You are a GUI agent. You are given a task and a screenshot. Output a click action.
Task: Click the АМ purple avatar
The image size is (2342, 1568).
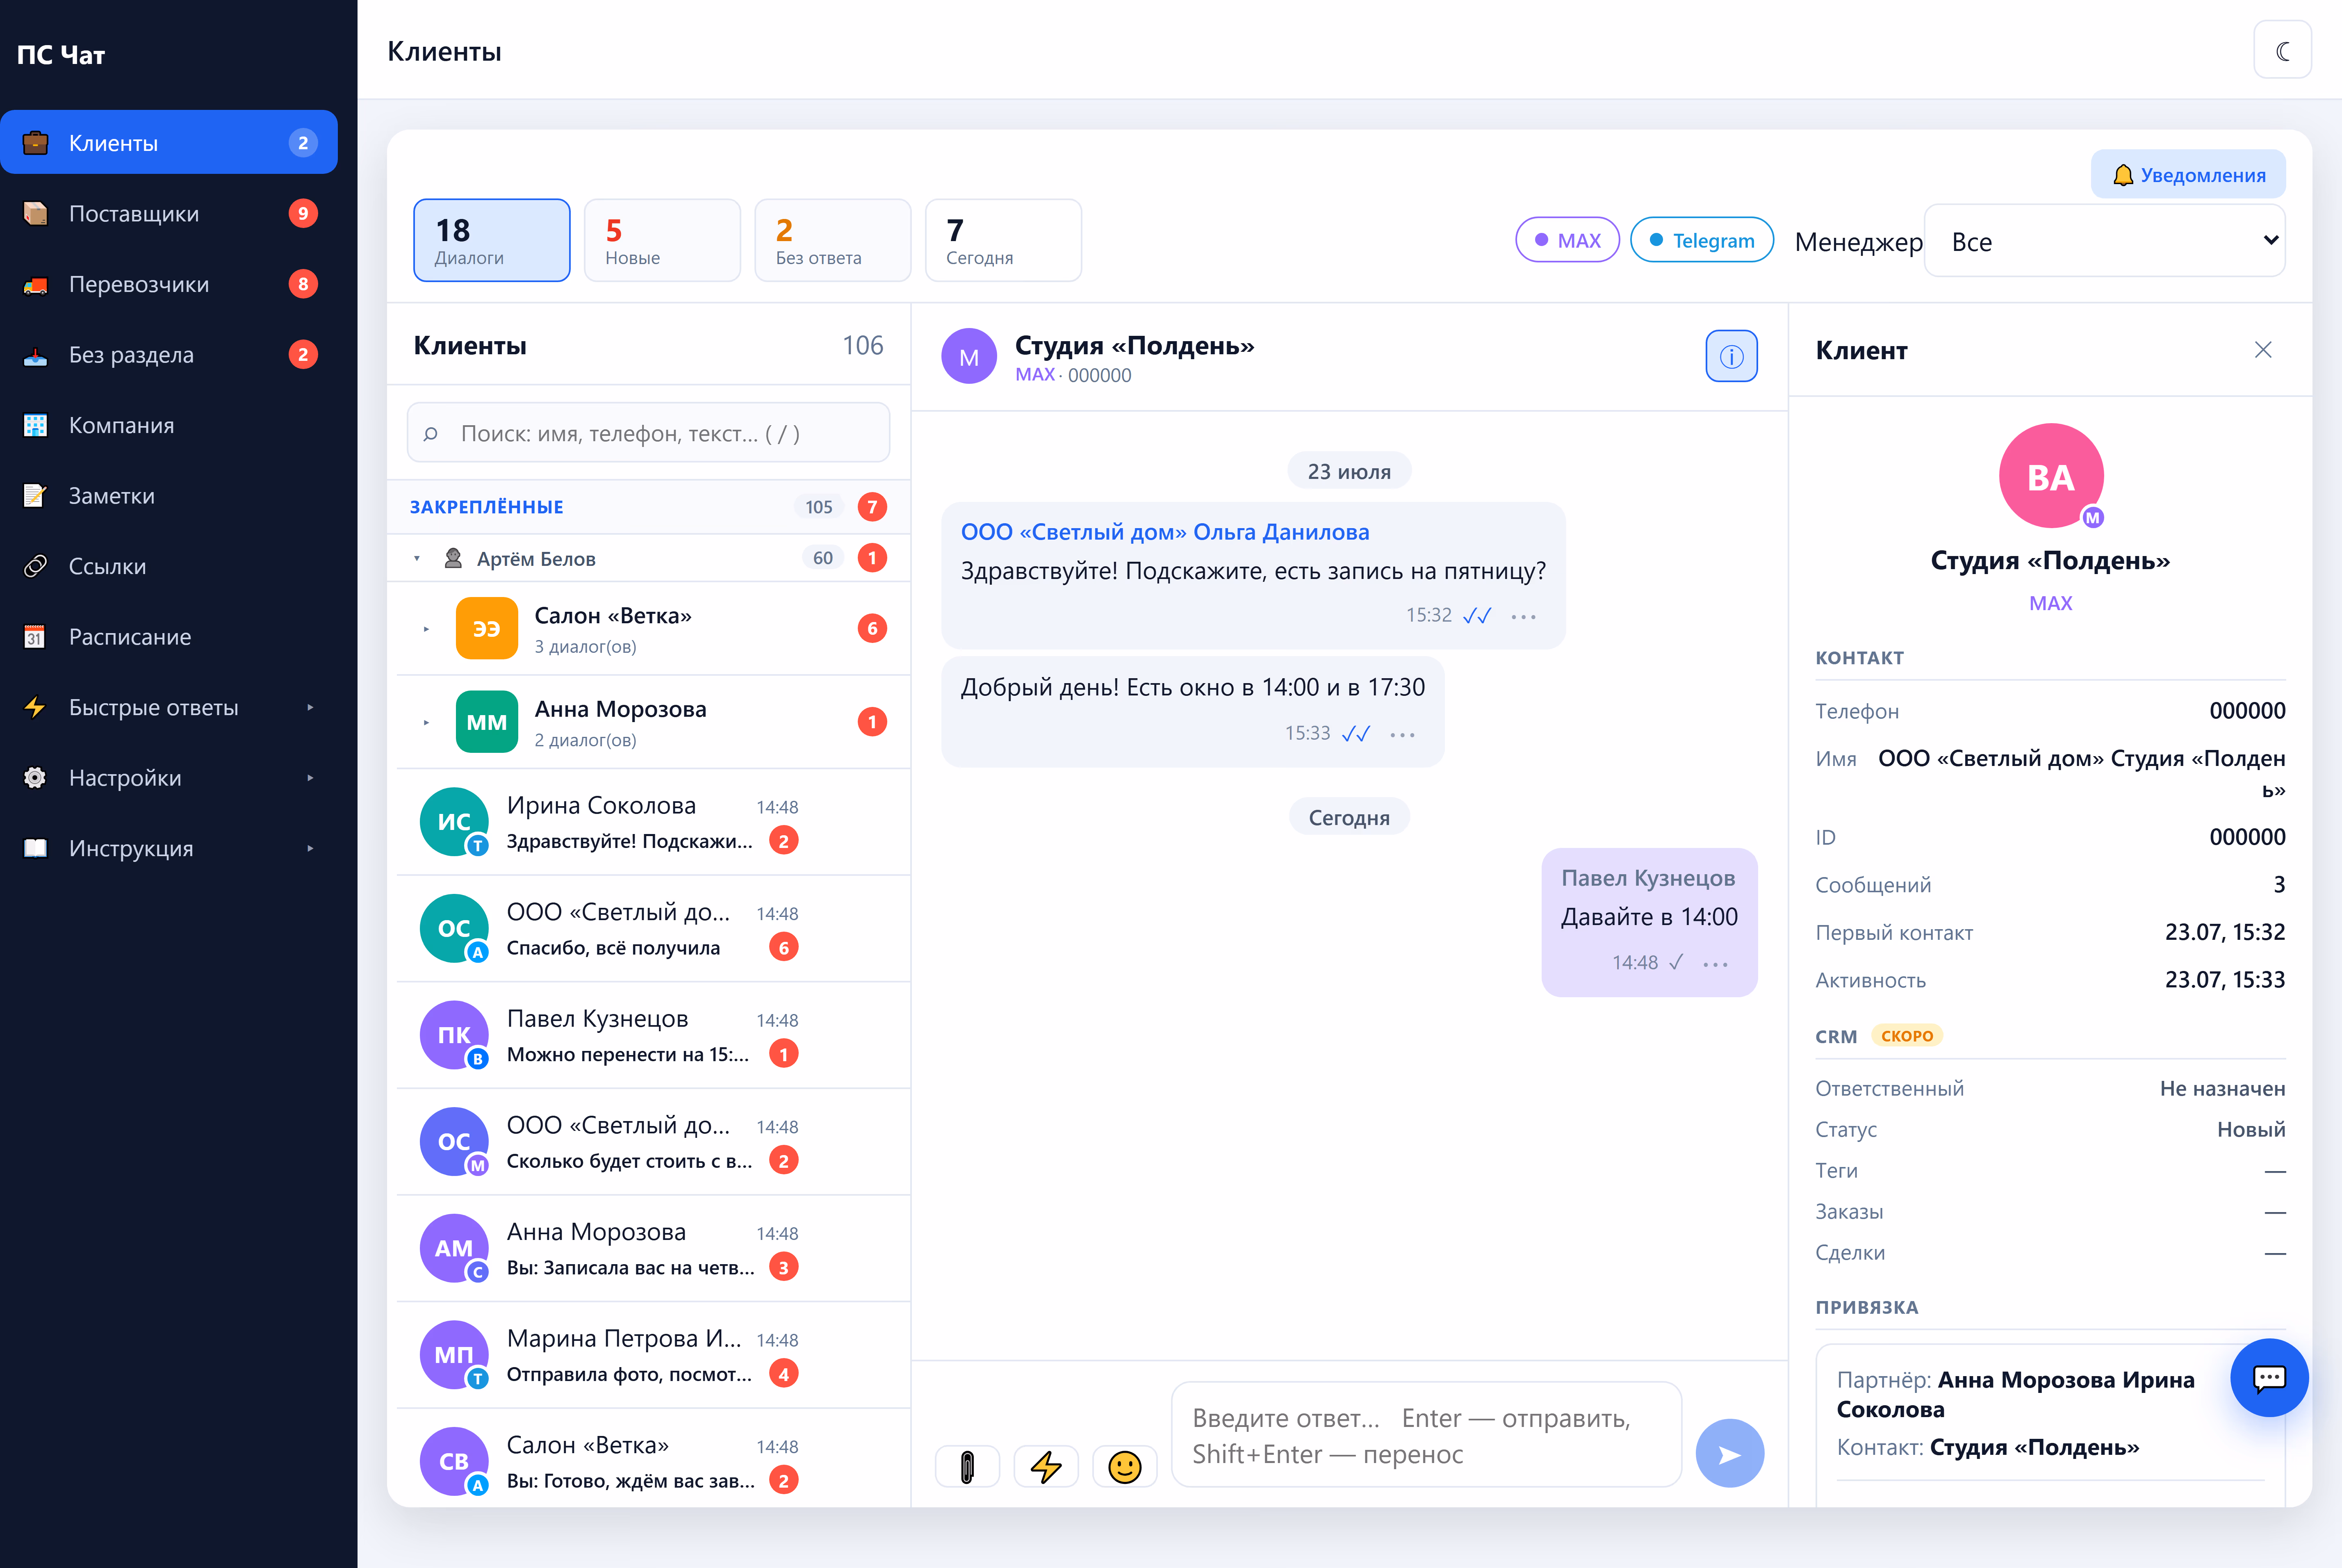pyautogui.click(x=454, y=1248)
